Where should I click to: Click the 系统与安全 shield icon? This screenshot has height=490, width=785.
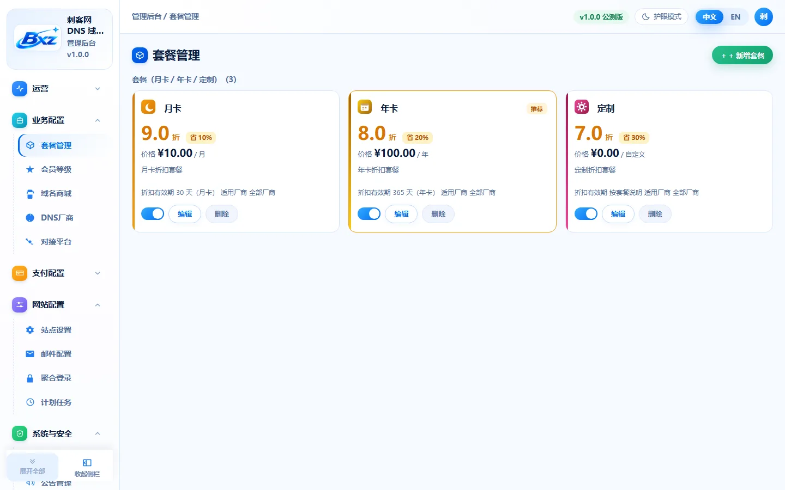tap(20, 434)
